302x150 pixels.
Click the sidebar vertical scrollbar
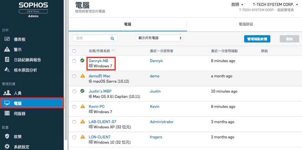[x=66, y=70]
